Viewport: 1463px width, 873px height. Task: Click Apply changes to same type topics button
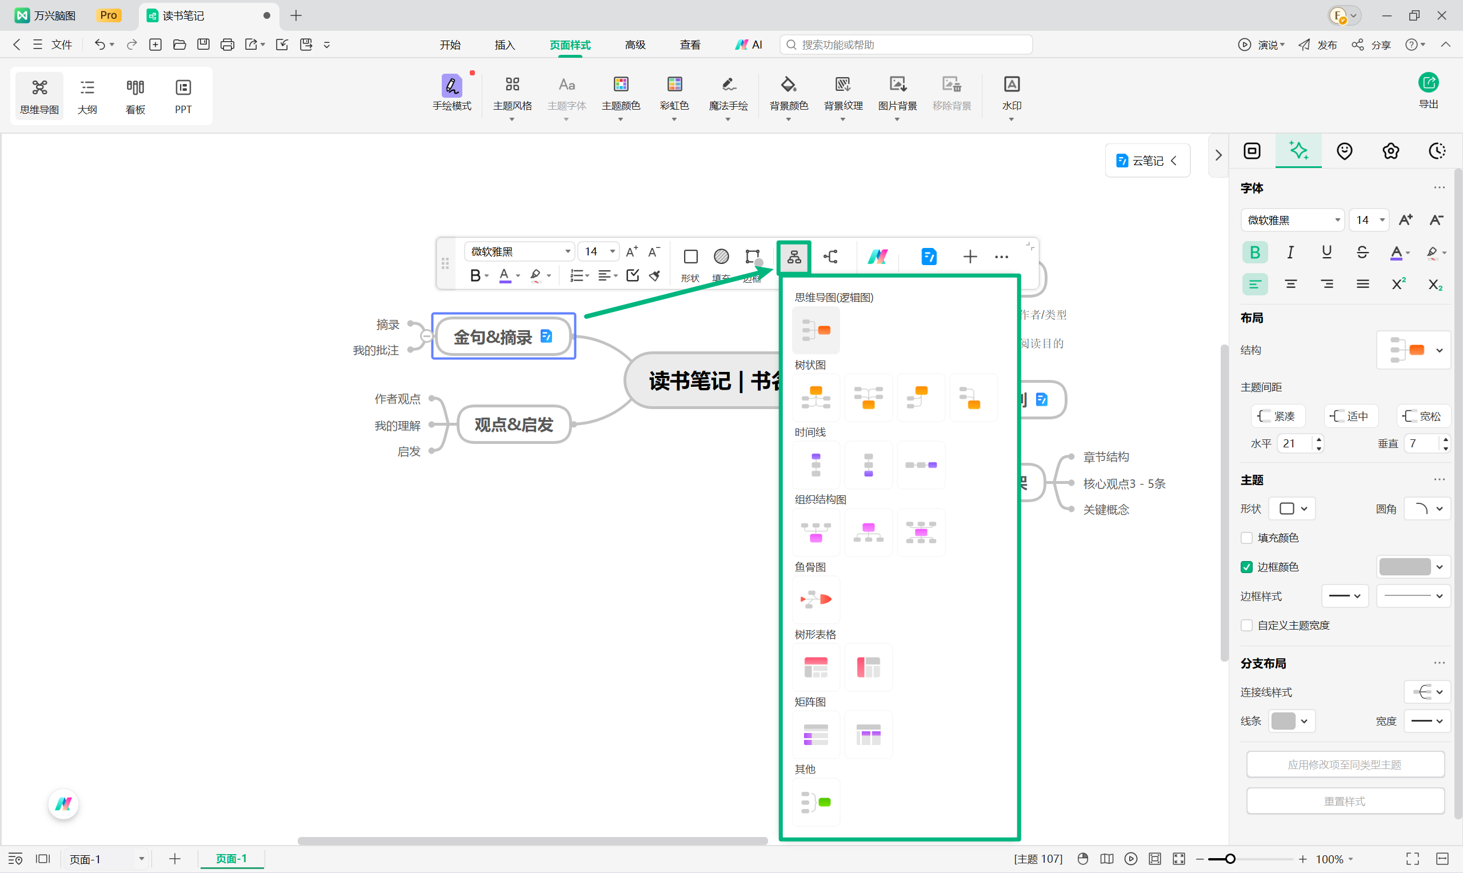click(1345, 764)
